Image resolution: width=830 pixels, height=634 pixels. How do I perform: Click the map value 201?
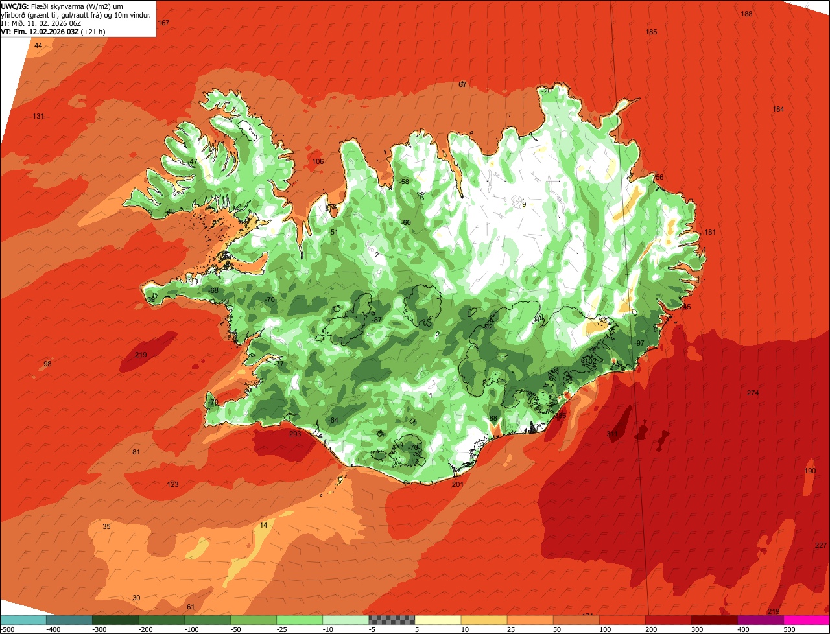click(x=458, y=484)
